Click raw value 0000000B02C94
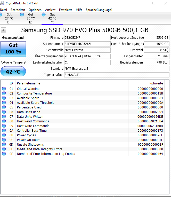This screenshot has height=197, width=171. click(x=150, y=112)
